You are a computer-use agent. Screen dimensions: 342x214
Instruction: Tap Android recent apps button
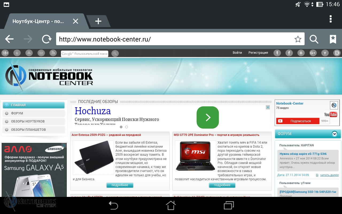(229, 205)
